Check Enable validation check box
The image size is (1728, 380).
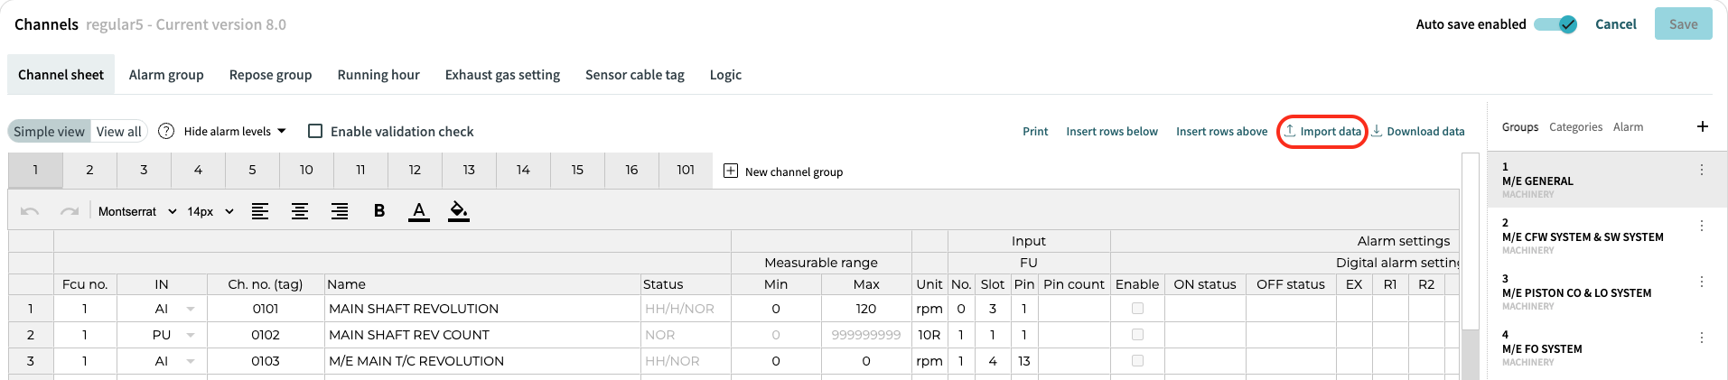pos(315,131)
